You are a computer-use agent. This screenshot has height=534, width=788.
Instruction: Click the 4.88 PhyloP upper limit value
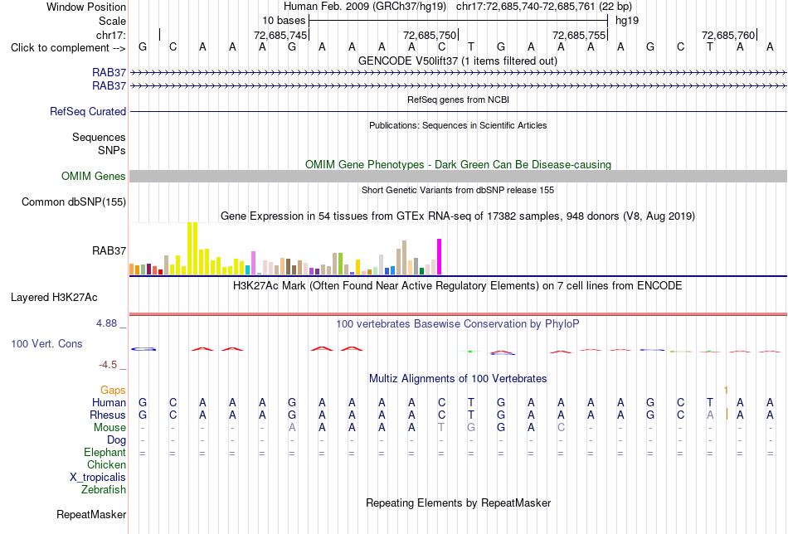tap(106, 323)
